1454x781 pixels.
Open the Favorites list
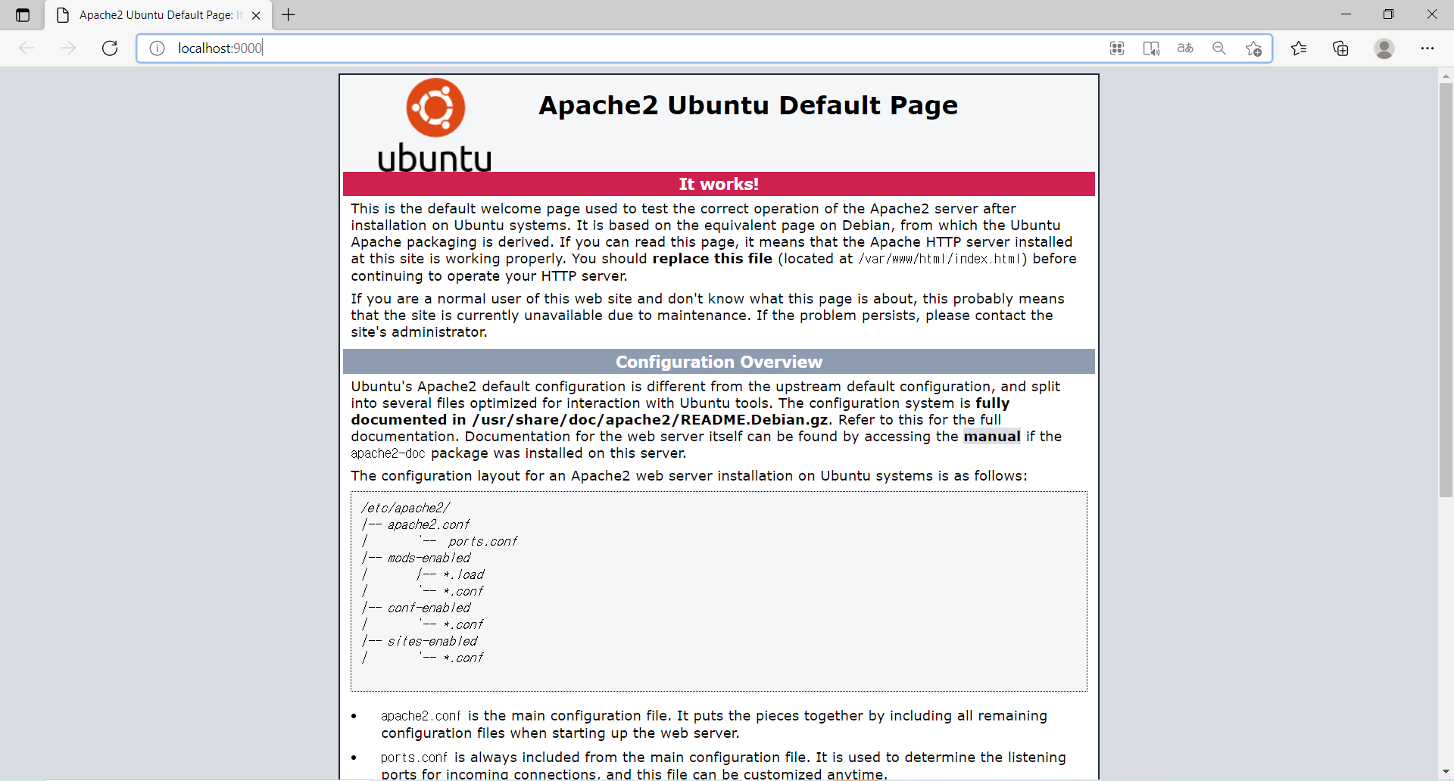click(x=1299, y=48)
